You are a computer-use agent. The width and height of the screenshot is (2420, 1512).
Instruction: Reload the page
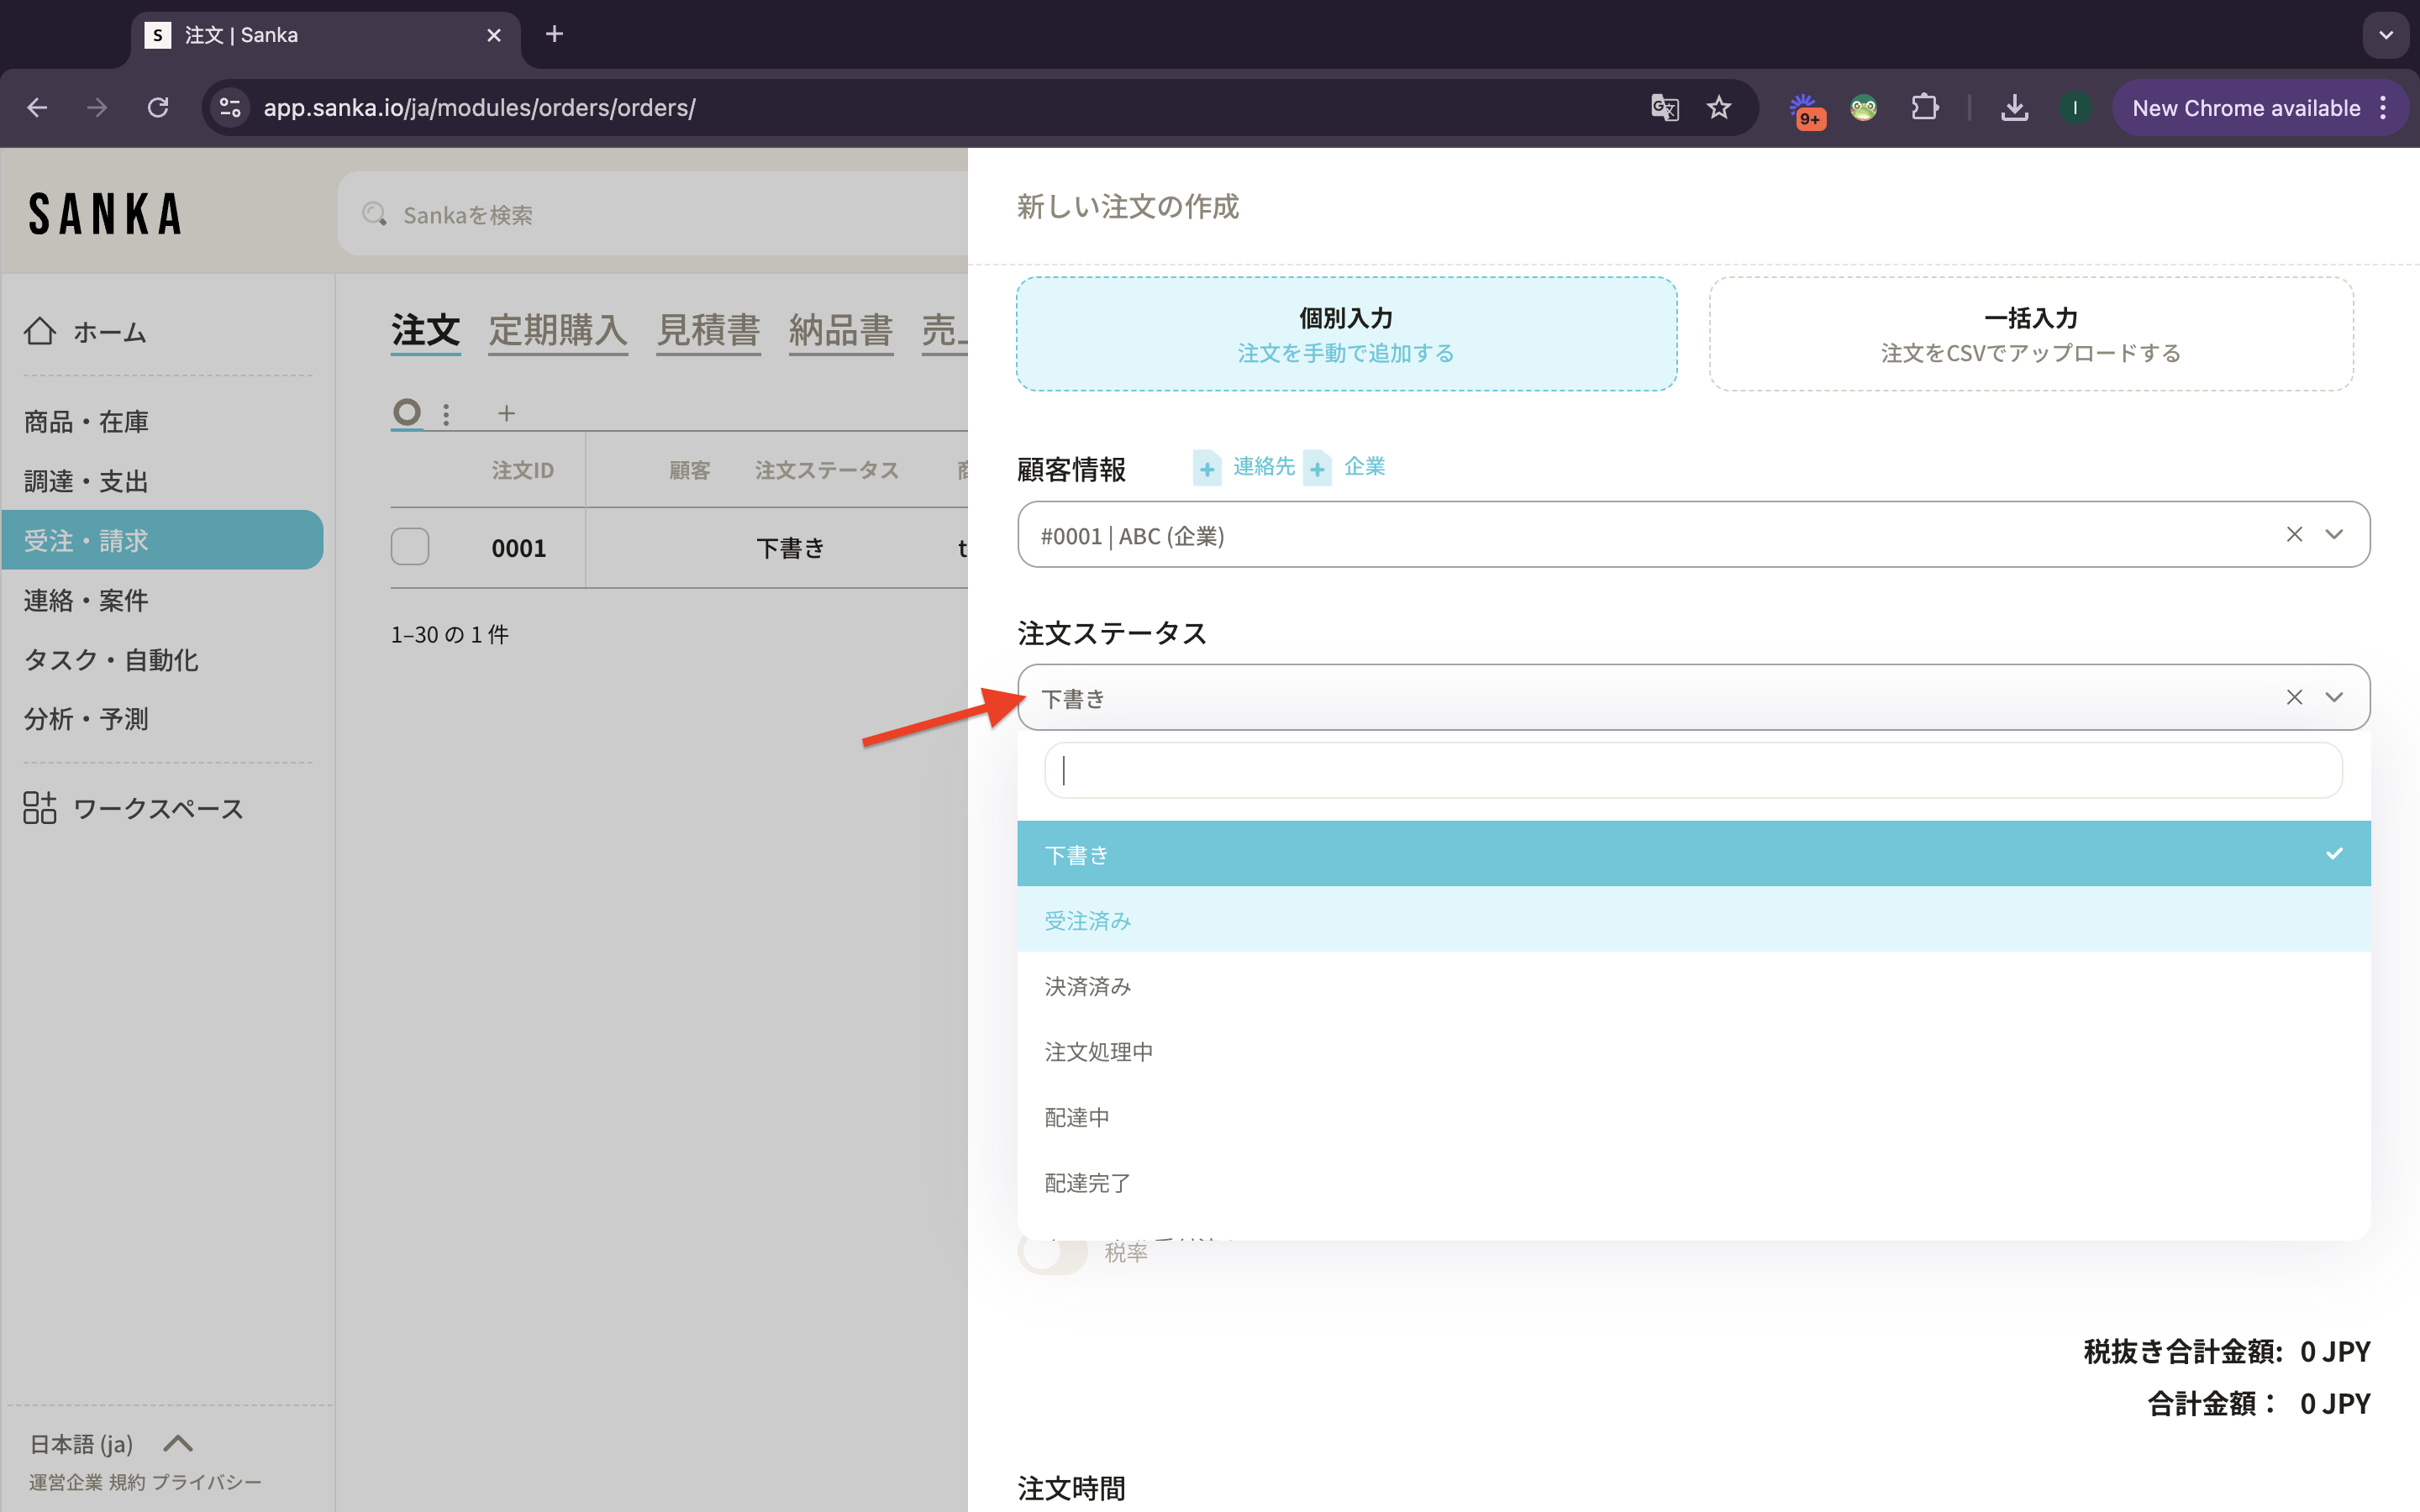158,108
